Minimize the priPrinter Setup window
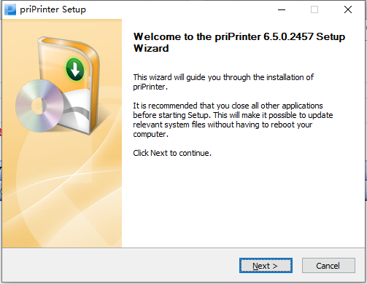367x284 pixels. pyautogui.click(x=282, y=9)
